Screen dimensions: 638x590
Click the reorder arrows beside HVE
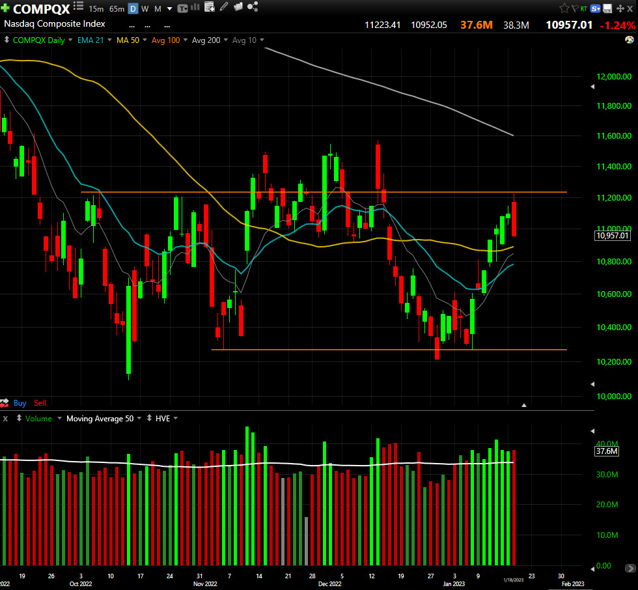click(149, 418)
